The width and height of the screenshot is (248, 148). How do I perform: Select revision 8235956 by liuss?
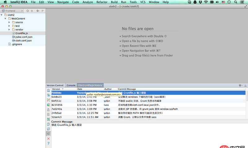148,105
